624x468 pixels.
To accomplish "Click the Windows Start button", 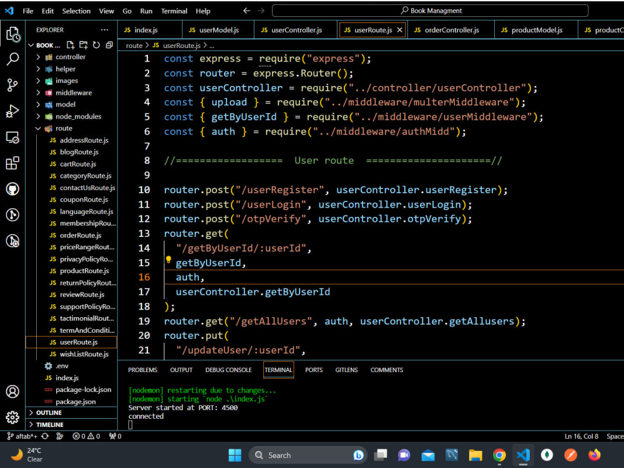I will (235, 456).
